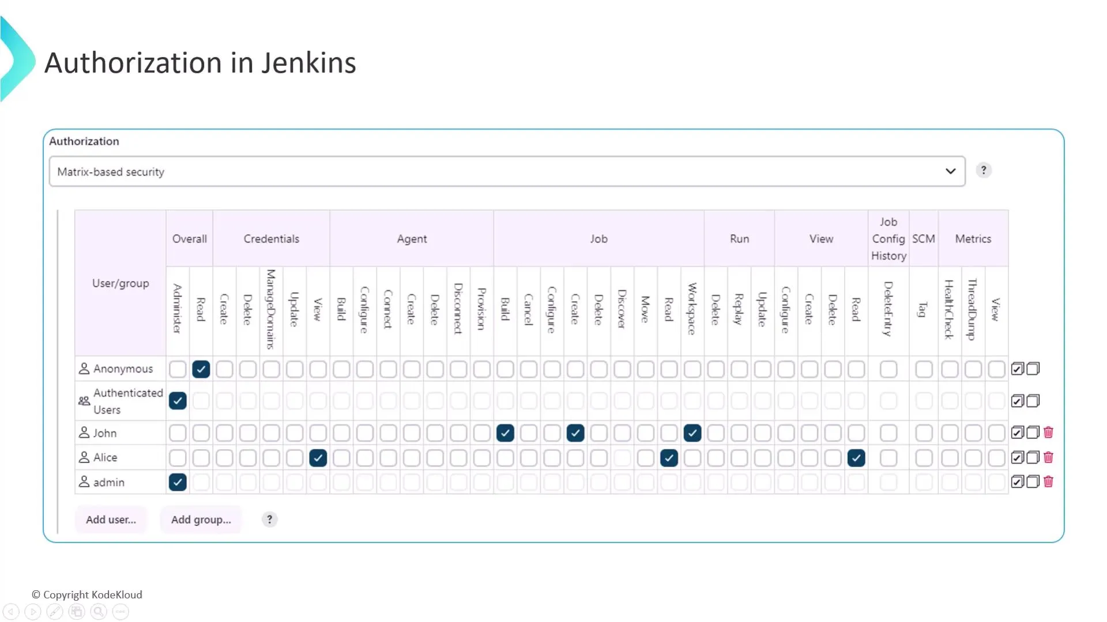Enable Job Delete permission for Alice
1107x622 pixels.
(x=598, y=457)
